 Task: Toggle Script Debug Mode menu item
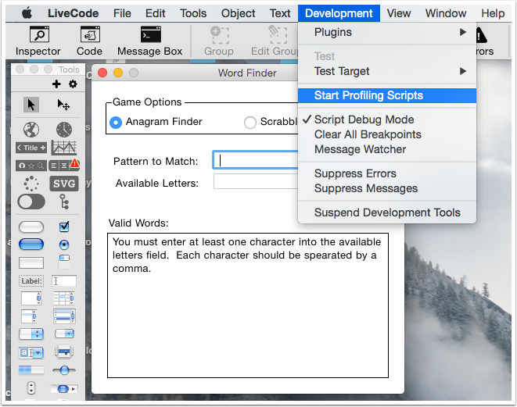[387, 120]
